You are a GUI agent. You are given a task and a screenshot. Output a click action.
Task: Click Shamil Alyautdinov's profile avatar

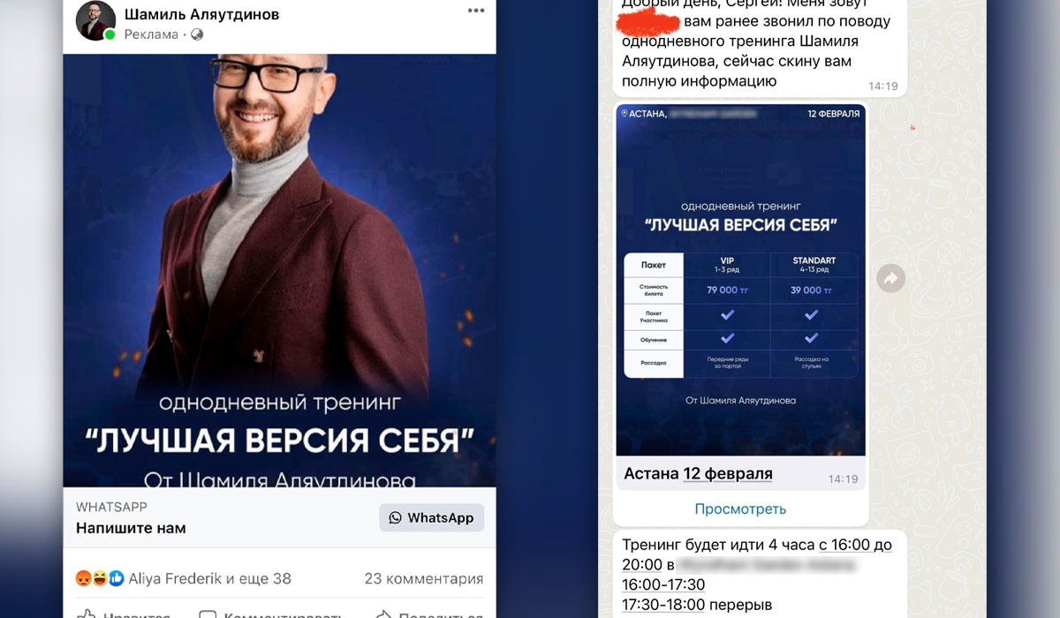(95, 20)
